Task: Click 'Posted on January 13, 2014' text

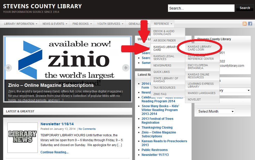Action: tap(58, 129)
